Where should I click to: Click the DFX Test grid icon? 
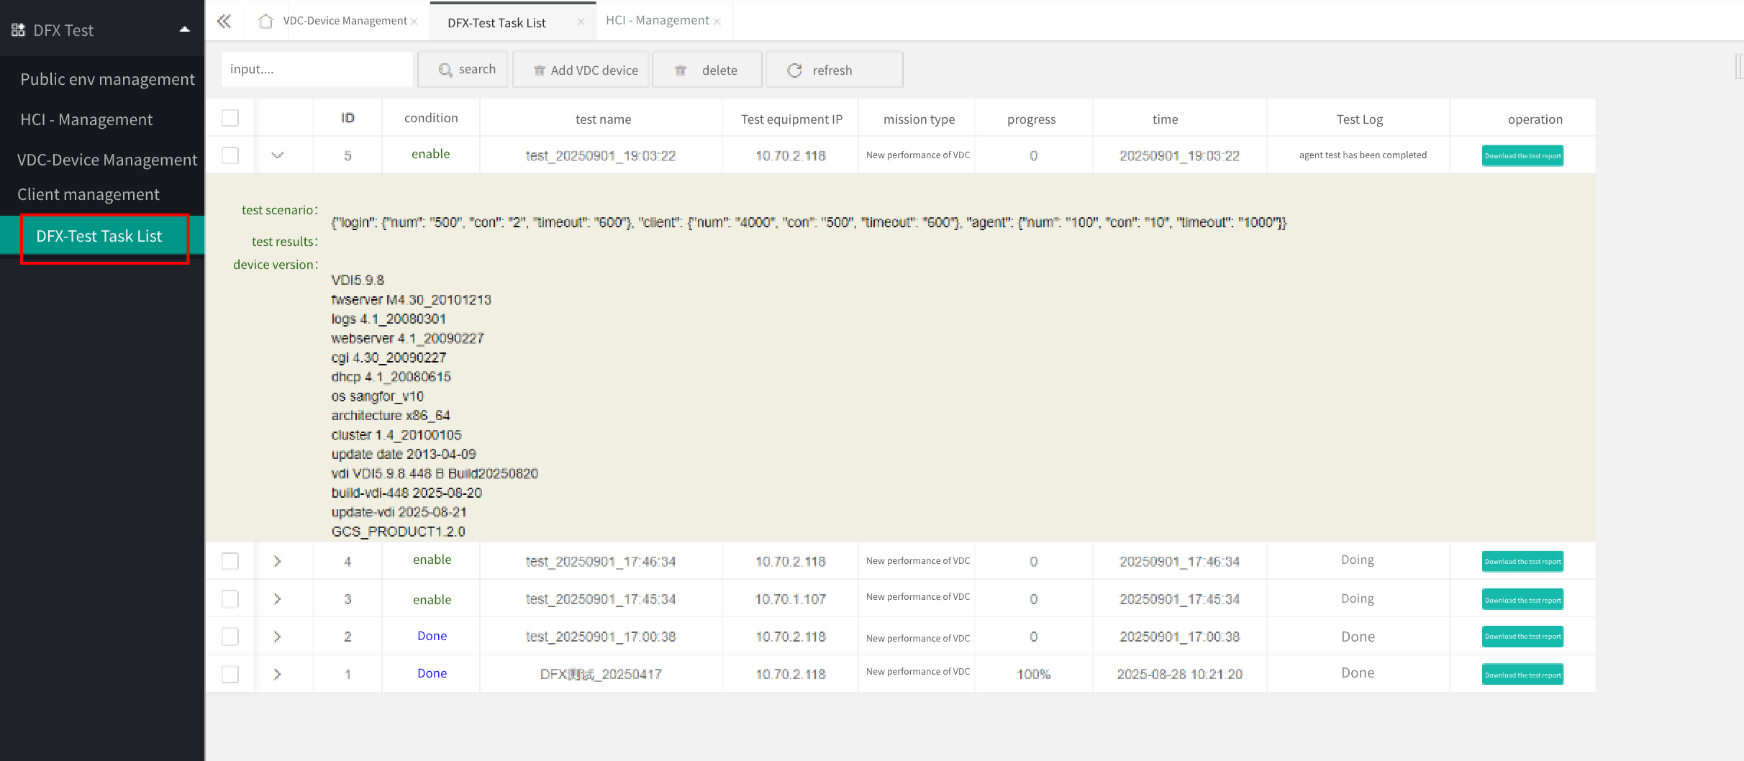tap(18, 30)
